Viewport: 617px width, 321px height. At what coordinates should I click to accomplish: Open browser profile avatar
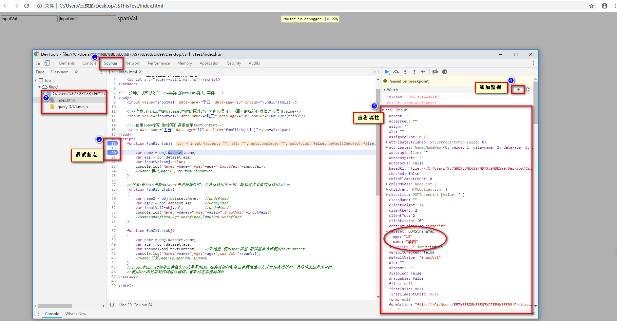pos(605,6)
